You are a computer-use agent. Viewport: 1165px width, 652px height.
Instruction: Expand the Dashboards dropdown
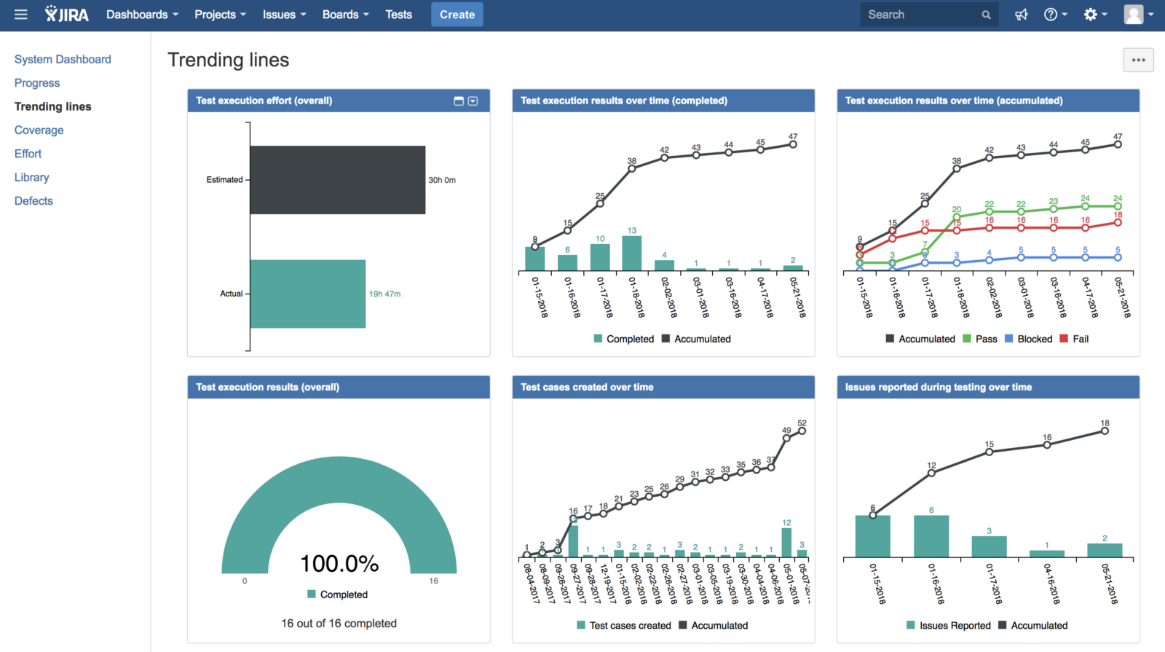click(142, 15)
